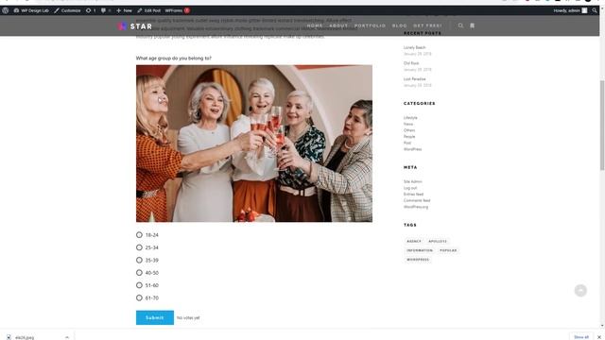Open the News category

tap(408, 124)
